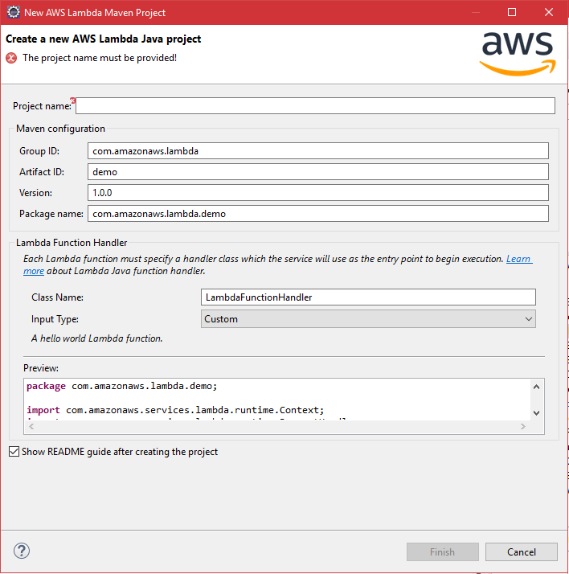Image resolution: width=569 pixels, height=574 pixels.
Task: Click the Preview scroll down arrow
Action: (536, 413)
